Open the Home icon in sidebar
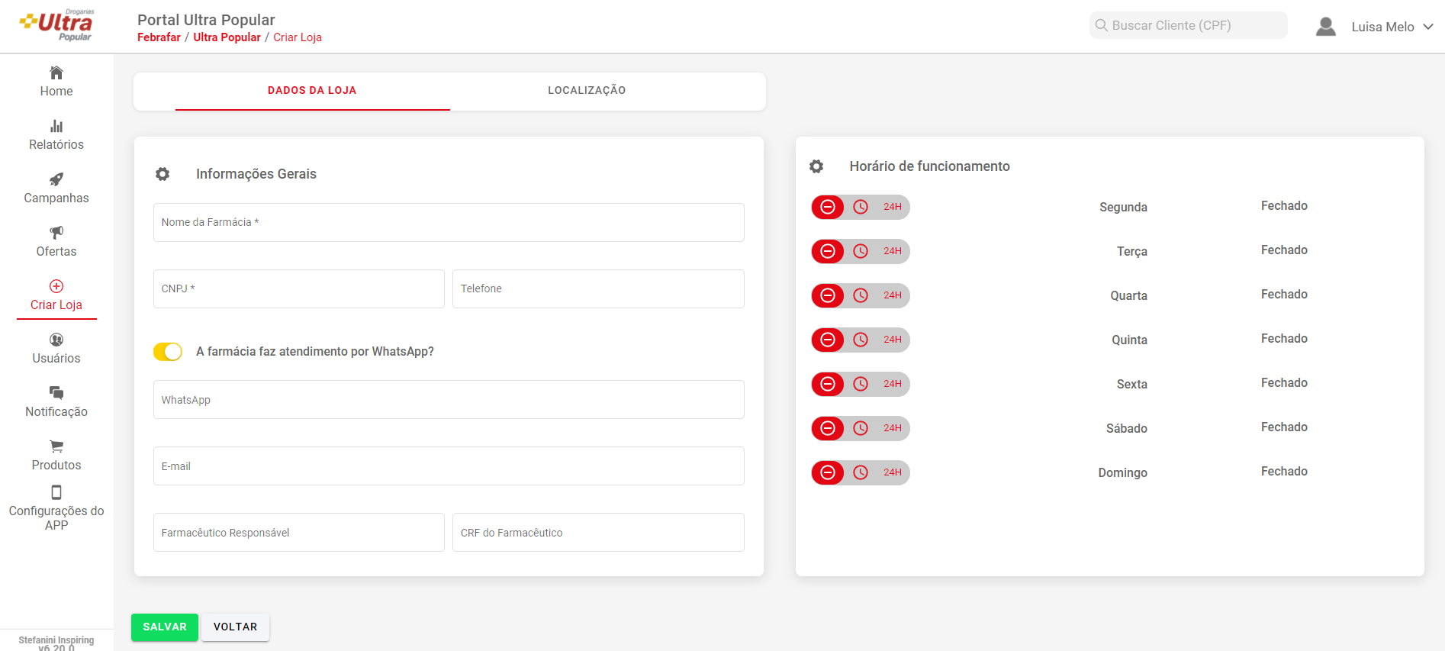This screenshot has height=651, width=1445. [56, 73]
